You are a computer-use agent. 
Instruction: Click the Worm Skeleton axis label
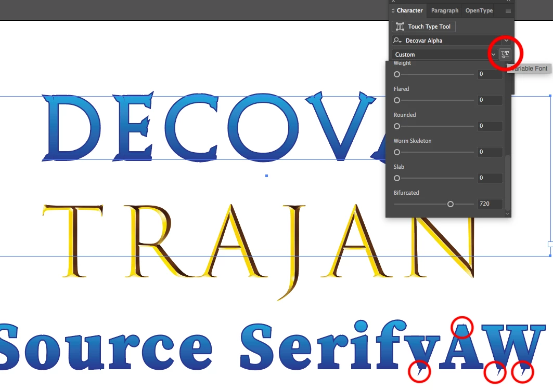tap(413, 141)
